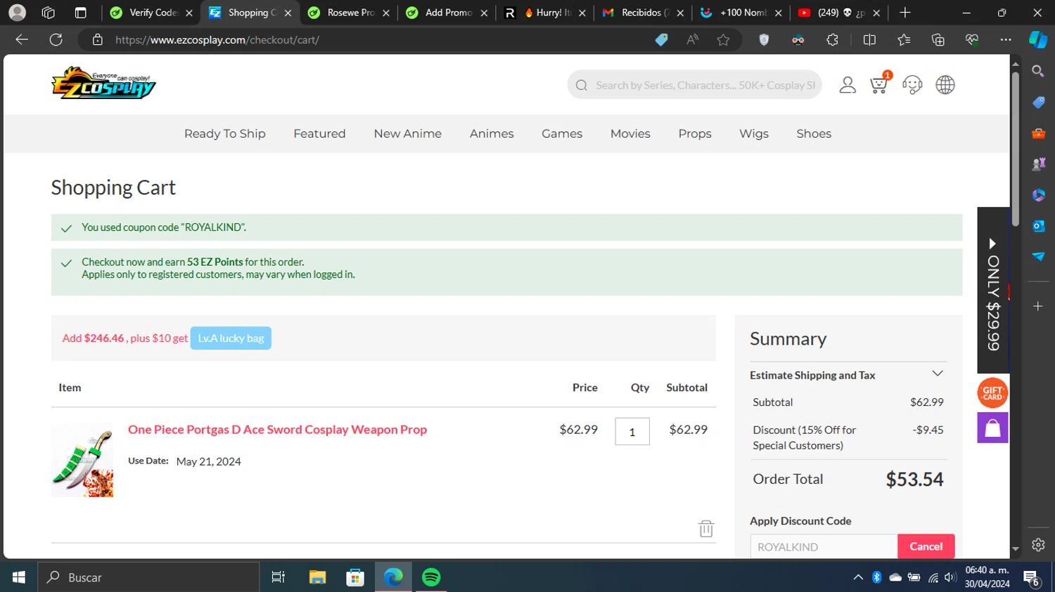Open the account profile icon

[848, 85]
